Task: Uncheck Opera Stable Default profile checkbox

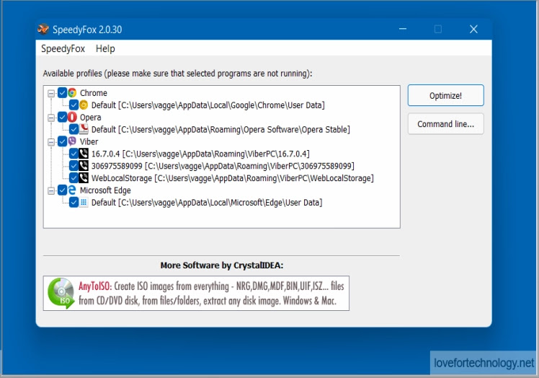Action: 73,129
